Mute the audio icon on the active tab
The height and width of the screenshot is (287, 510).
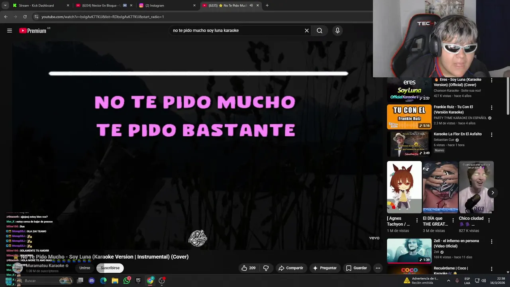click(251, 6)
